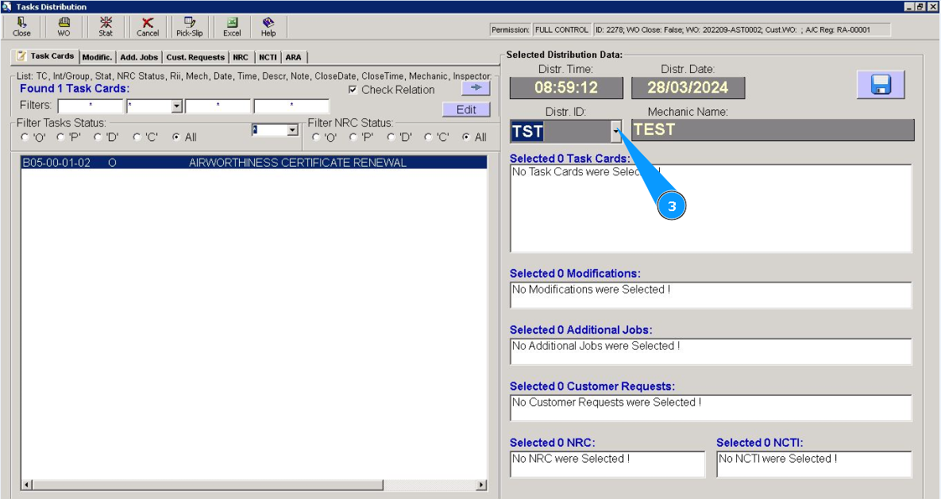This screenshot has height=499, width=941.
Task: Click the task list scroll left arrow
Action: [x=26, y=485]
